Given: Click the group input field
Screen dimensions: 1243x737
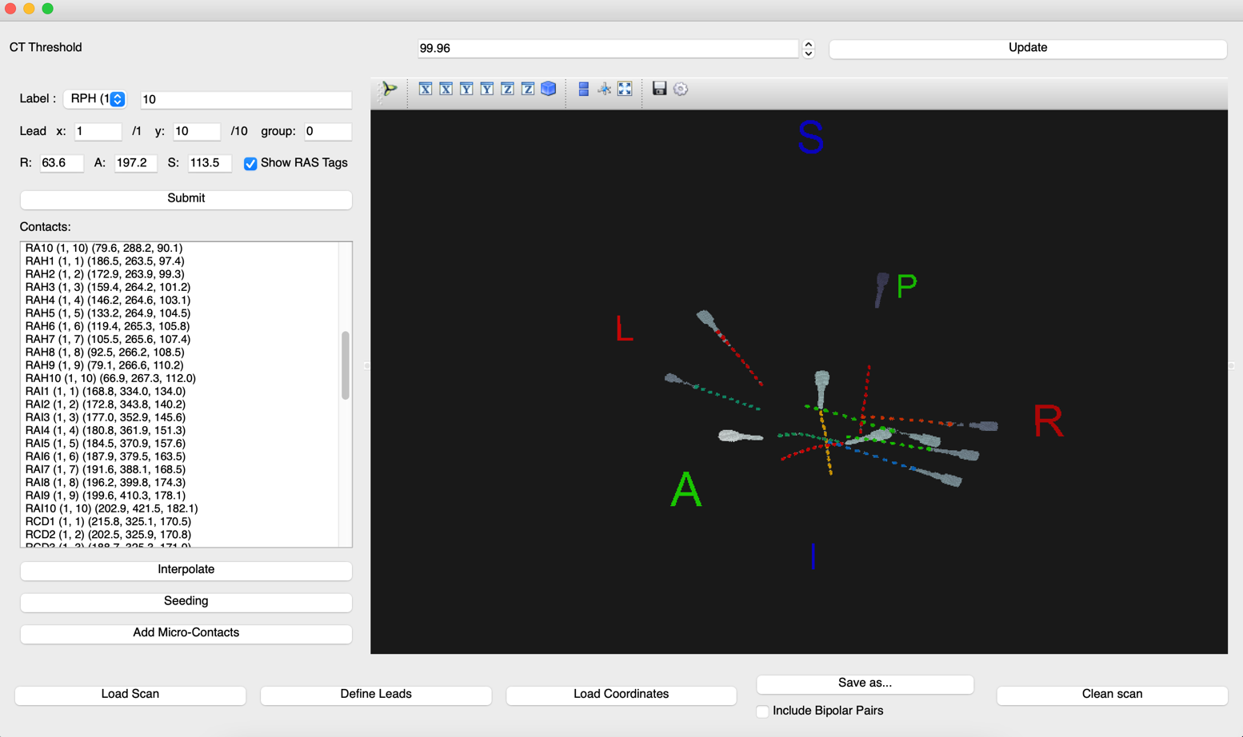Looking at the screenshot, I should (328, 131).
